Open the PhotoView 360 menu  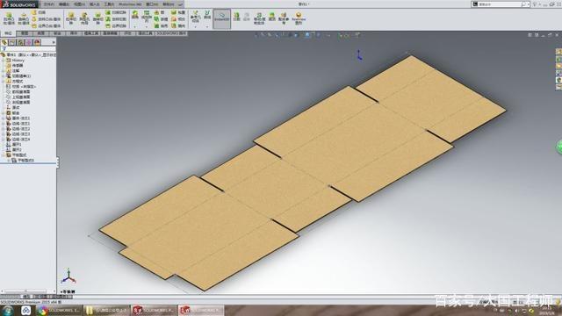coord(130,4)
